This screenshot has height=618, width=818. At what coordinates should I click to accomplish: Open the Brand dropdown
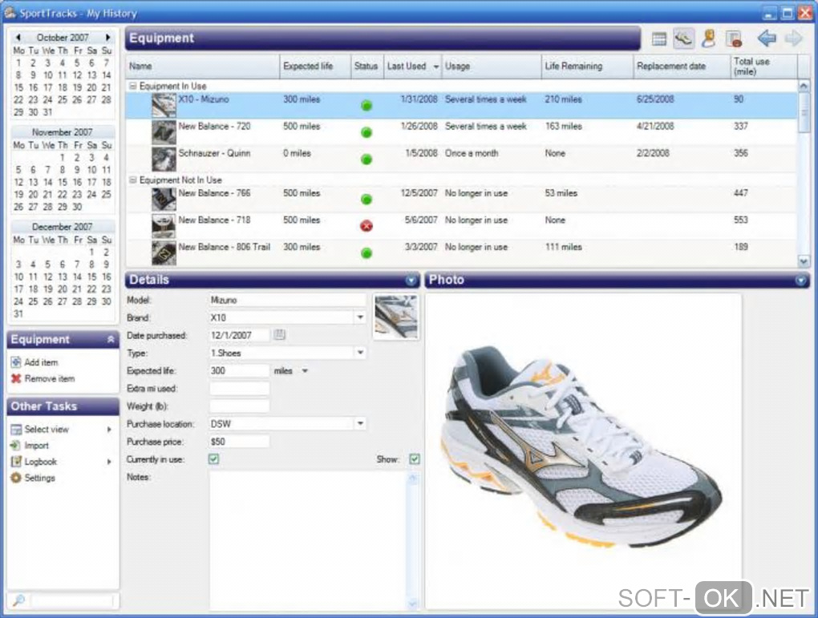pyautogui.click(x=360, y=317)
